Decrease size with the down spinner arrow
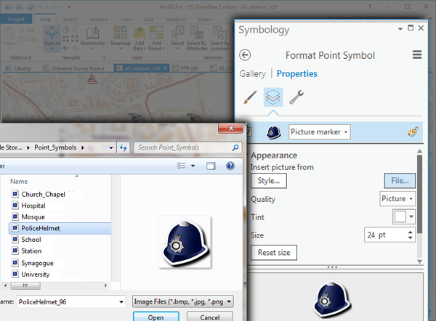Image resolution: width=436 pixels, height=321 pixels. coord(411,238)
